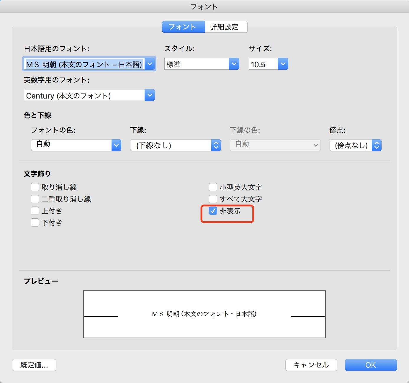Open the 傍点 dropdown
409x383 pixels.
(x=377, y=145)
